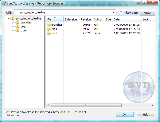Viewport: 160px width, 122px height.
Task: Sort by the File column header
Action: (55, 19)
